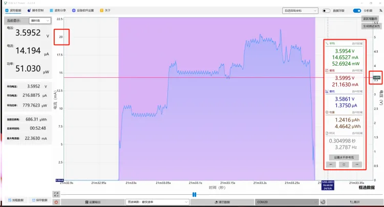Click the script control tab icon

(29, 11)
